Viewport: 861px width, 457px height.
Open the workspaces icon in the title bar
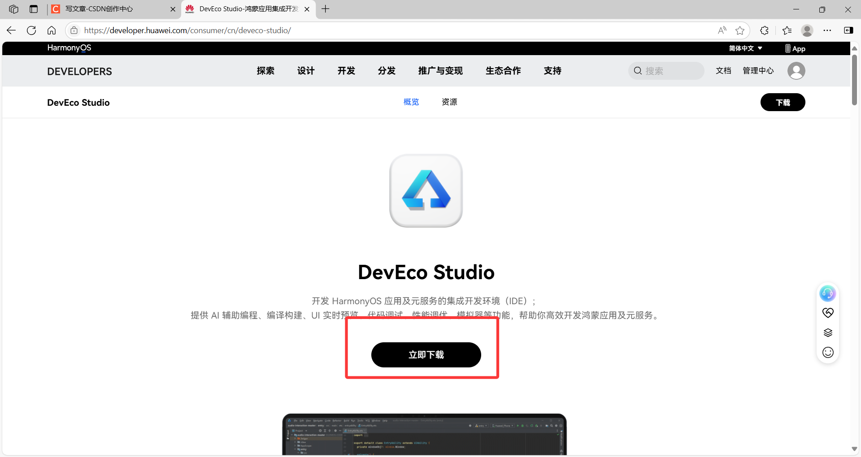click(13, 9)
